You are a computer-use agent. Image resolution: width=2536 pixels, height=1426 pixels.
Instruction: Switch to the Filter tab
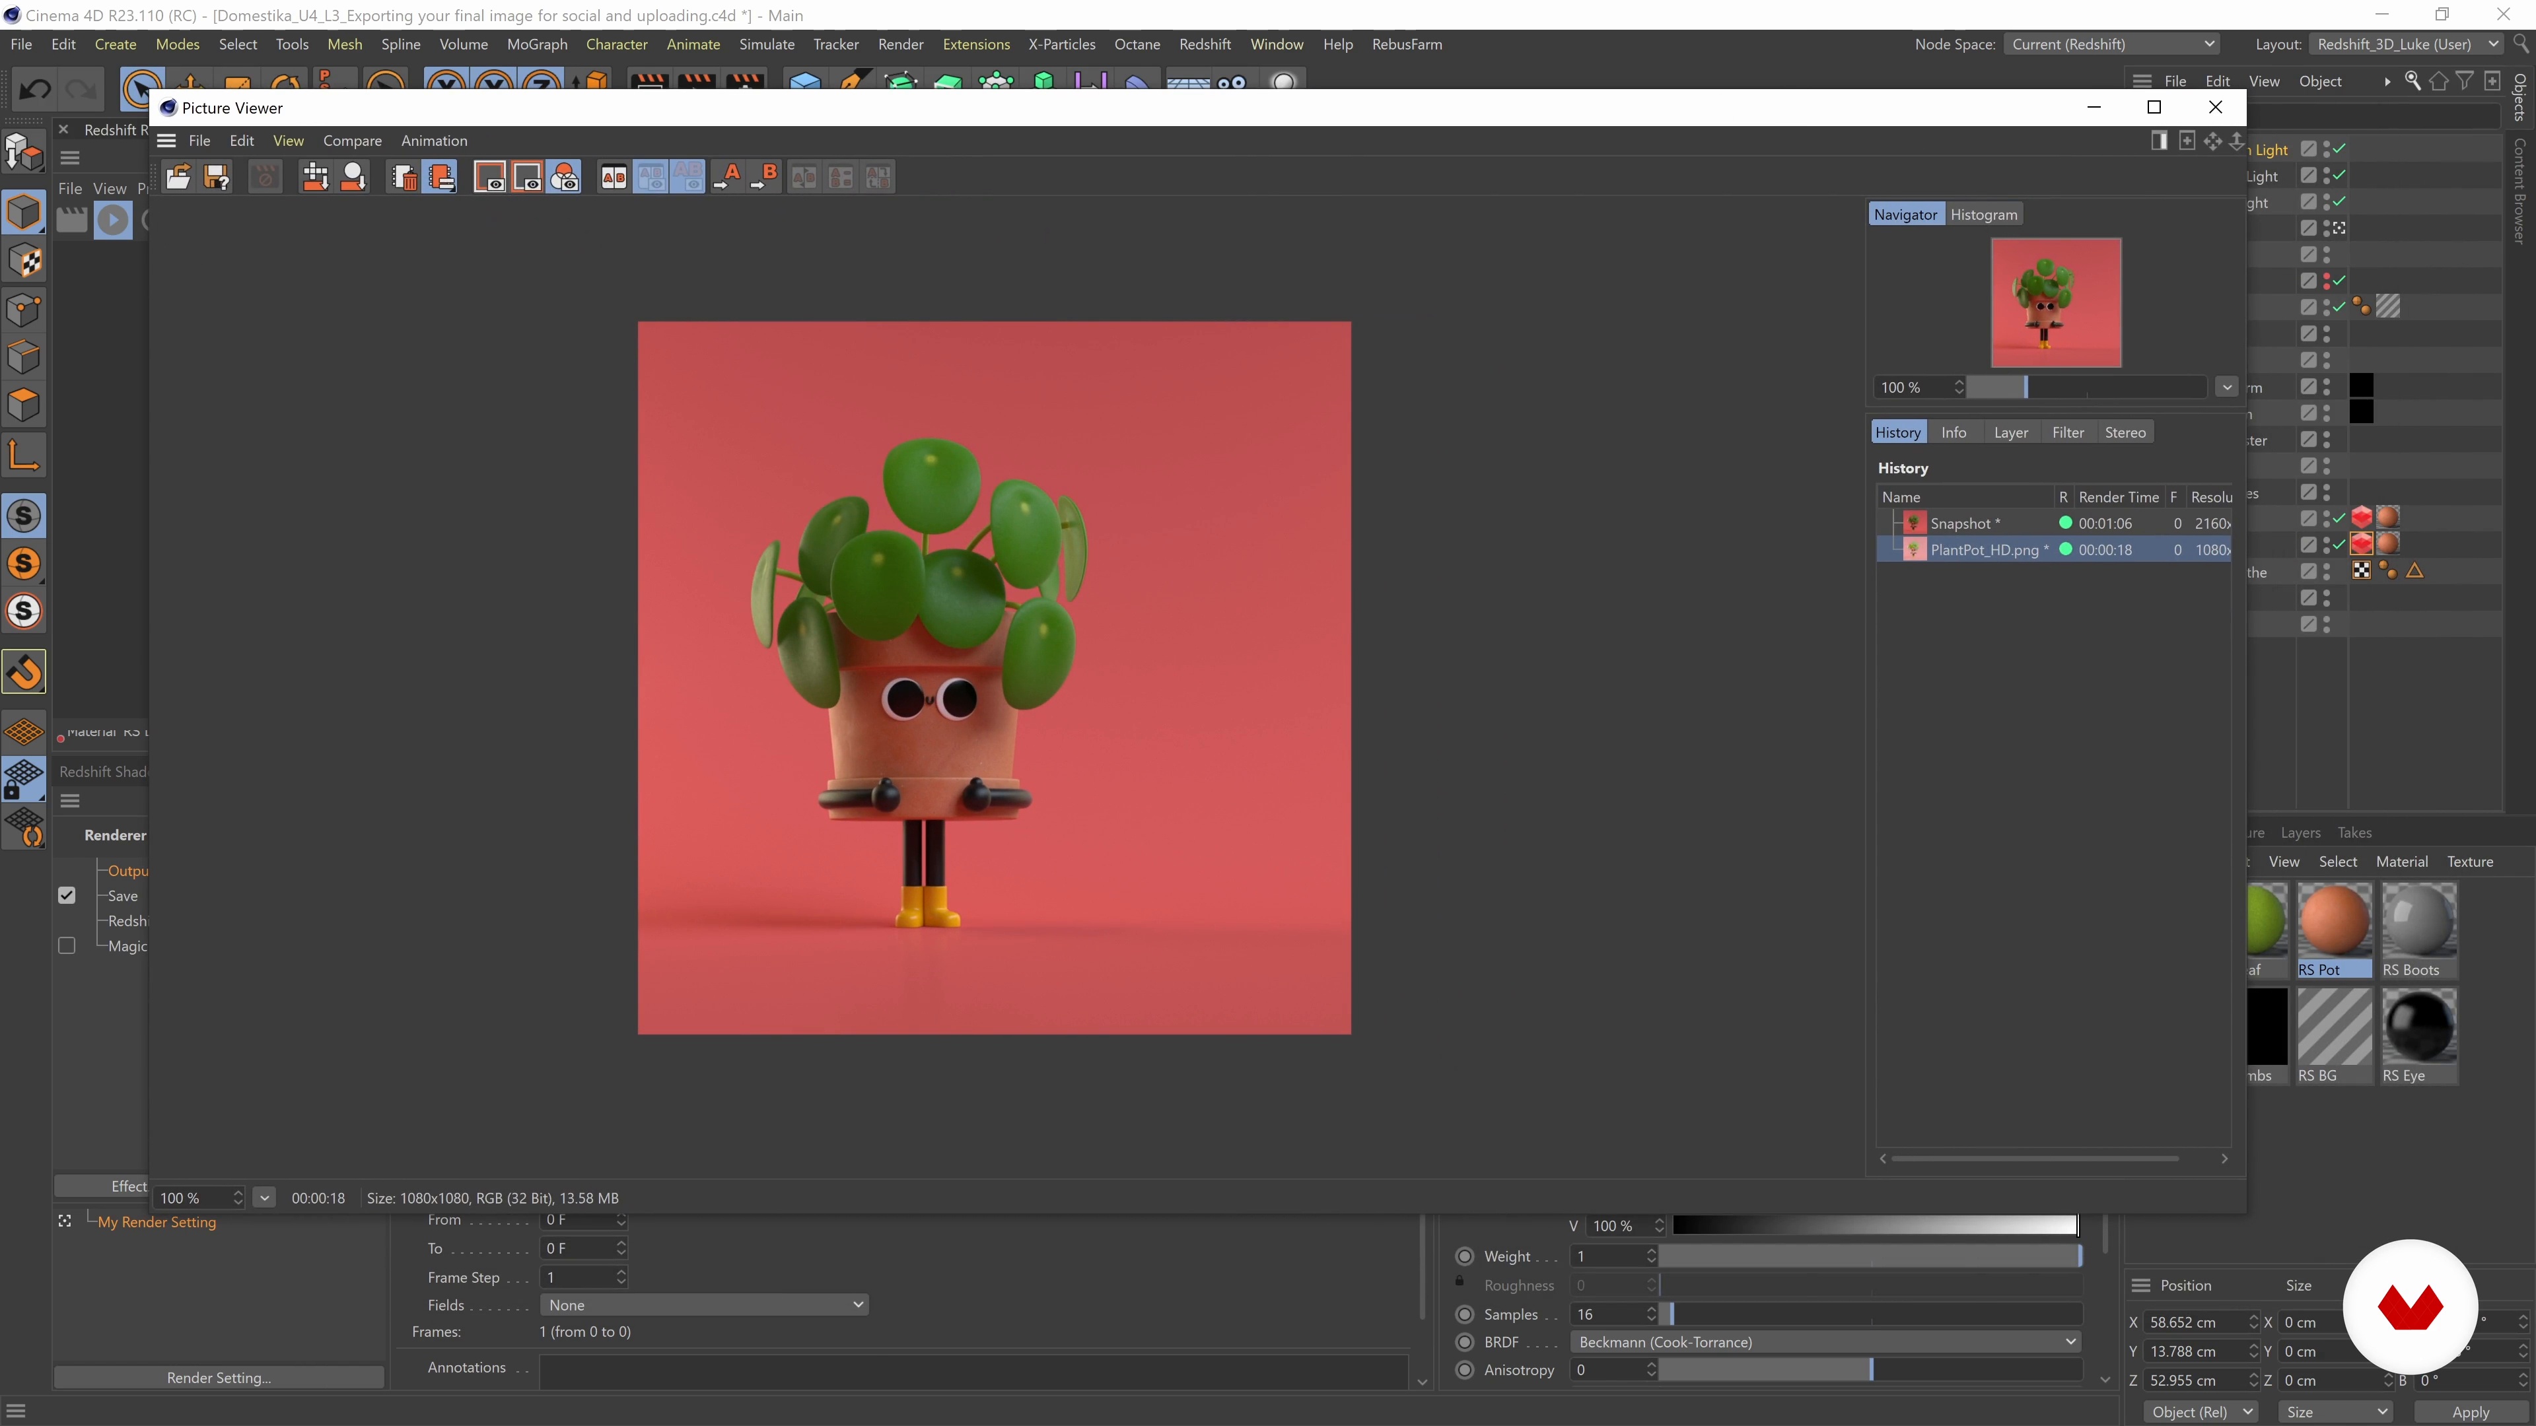click(2067, 432)
